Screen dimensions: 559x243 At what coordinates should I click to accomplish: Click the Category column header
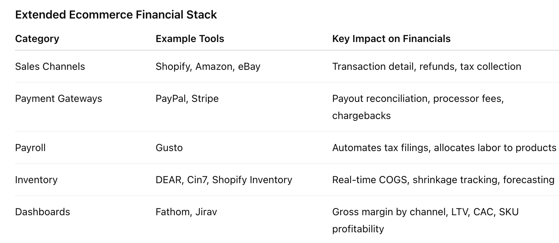[37, 38]
